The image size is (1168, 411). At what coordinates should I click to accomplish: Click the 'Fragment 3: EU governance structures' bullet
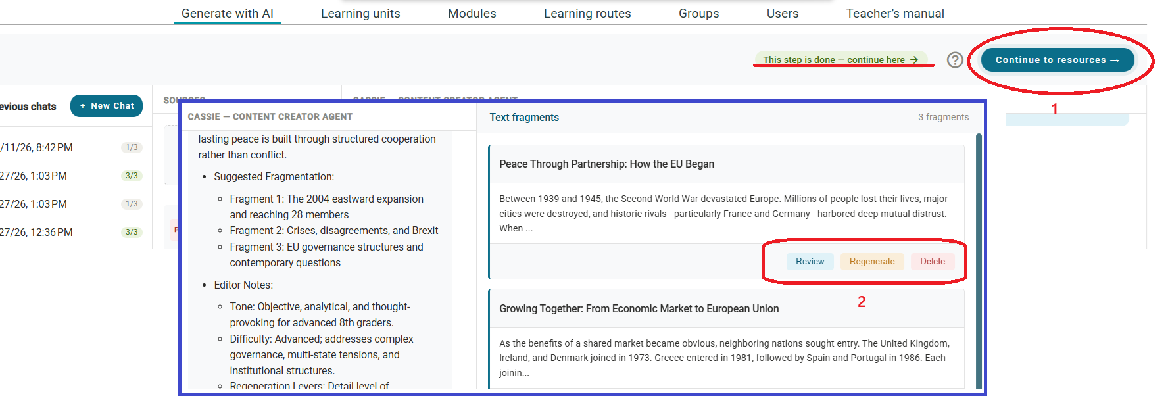pos(327,255)
